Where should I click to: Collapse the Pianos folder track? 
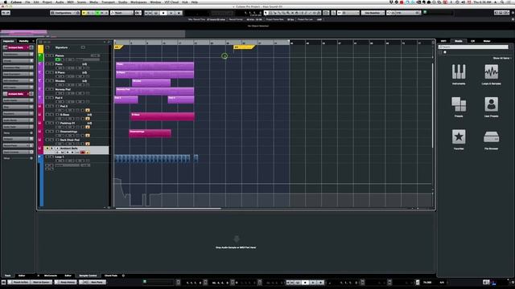click(x=40, y=55)
